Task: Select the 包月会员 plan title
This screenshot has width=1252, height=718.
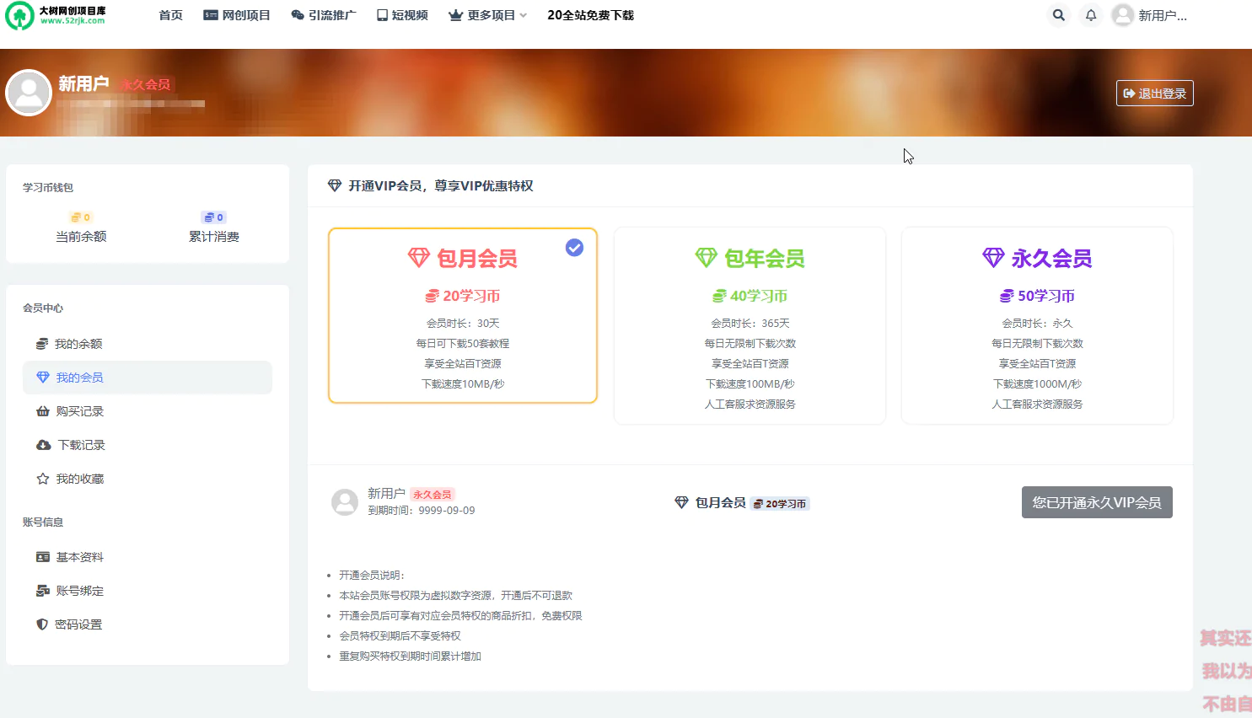Action: point(477,258)
